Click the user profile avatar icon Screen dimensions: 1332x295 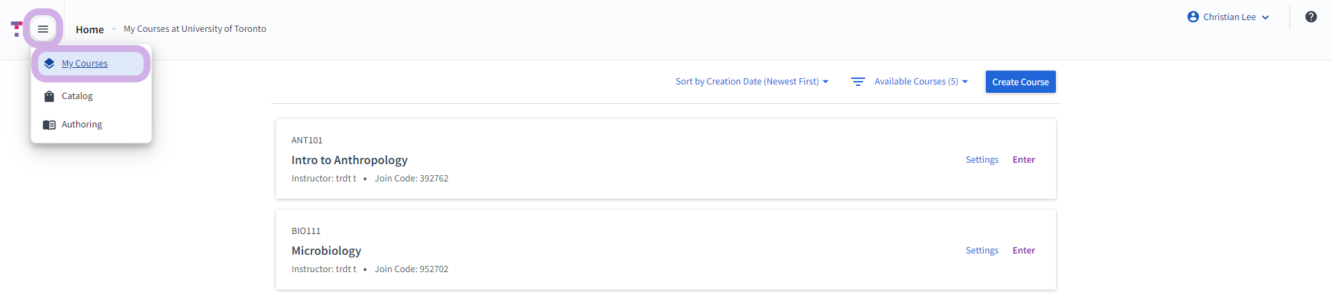pos(1193,17)
